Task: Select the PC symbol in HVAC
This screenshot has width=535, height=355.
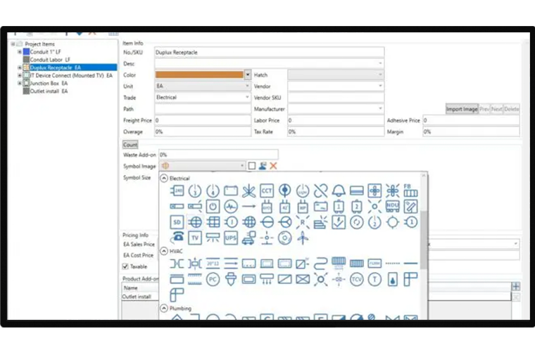Action: (x=213, y=279)
